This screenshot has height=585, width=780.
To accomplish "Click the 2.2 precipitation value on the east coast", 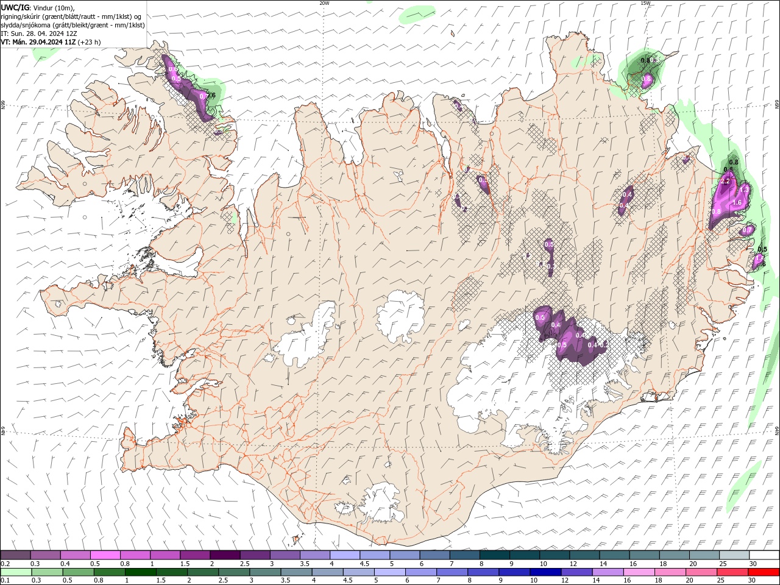I will [725, 182].
